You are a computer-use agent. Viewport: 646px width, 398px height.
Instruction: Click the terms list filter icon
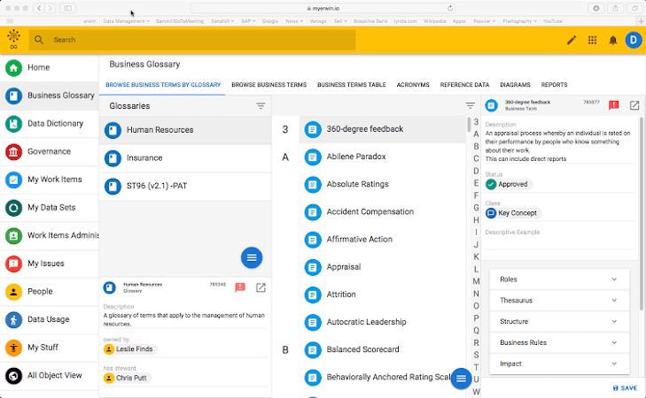(x=470, y=105)
